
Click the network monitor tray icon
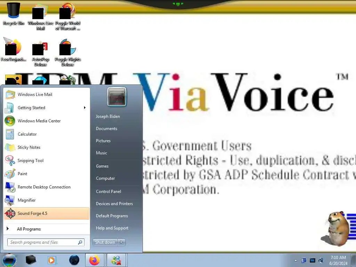(313, 260)
